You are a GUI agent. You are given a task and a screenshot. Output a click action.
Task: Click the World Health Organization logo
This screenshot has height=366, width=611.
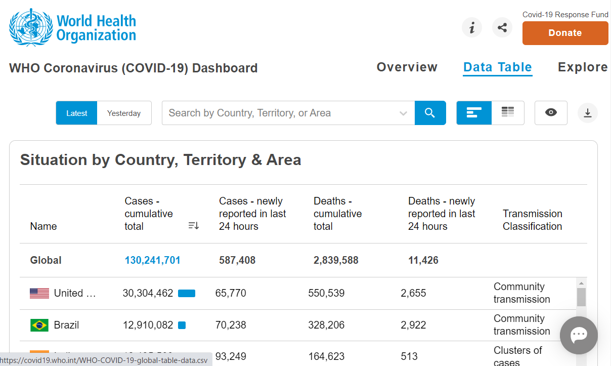tap(73, 28)
